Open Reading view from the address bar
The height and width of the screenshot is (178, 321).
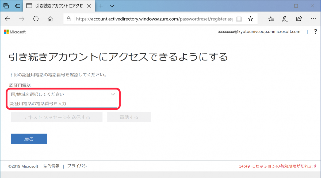239,19
